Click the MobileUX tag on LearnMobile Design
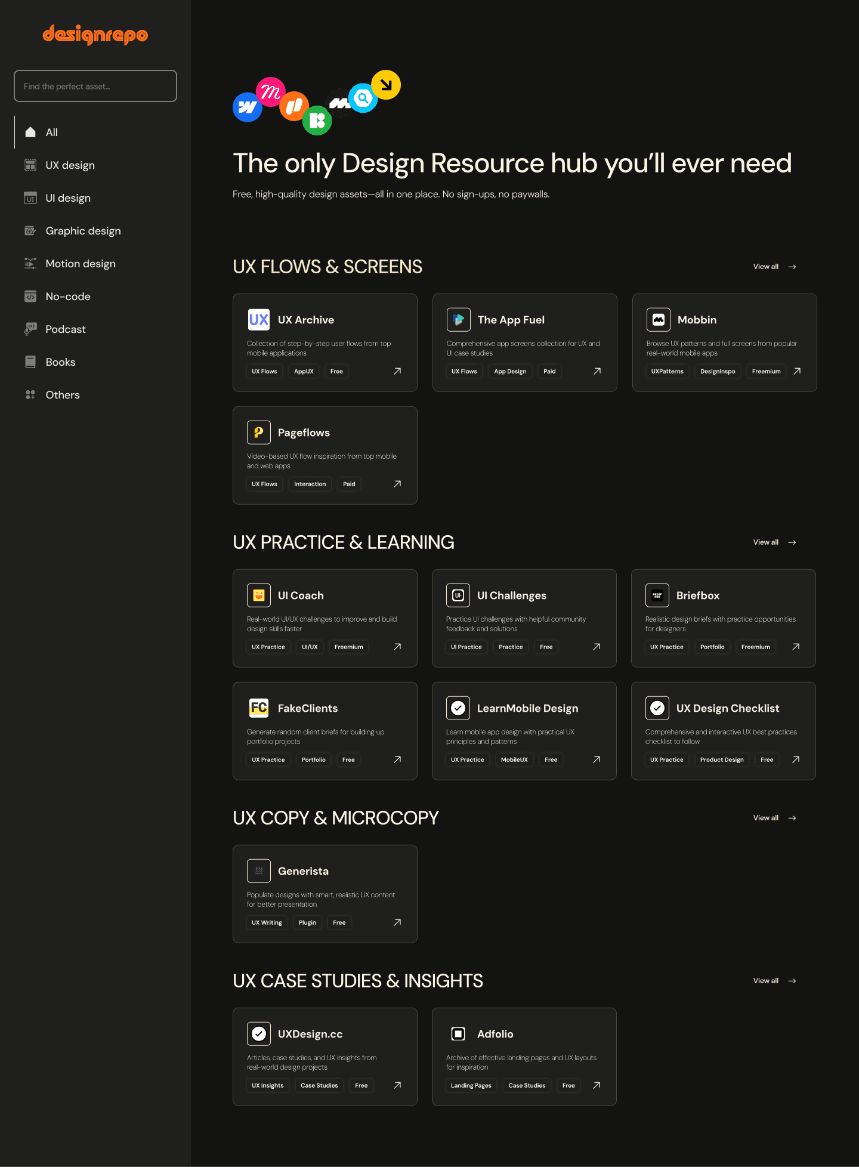Screen dimensions: 859x1167 514,760
